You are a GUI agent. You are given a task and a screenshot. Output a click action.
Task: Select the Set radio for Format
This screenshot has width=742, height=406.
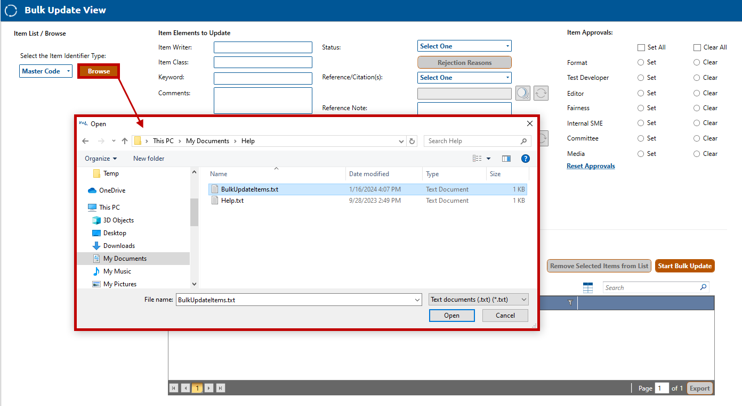641,62
